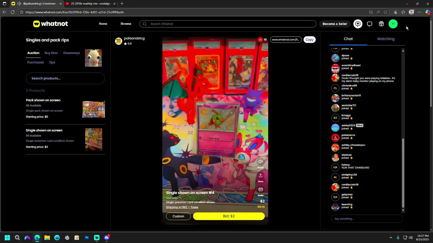Click the Search products field
The width and height of the screenshot is (433, 243).
(65, 78)
